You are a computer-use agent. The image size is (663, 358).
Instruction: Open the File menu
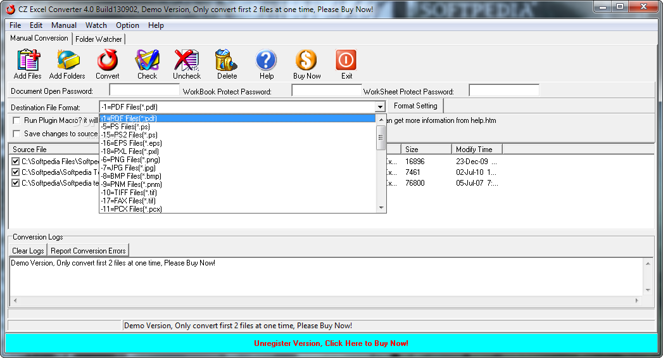coord(15,25)
